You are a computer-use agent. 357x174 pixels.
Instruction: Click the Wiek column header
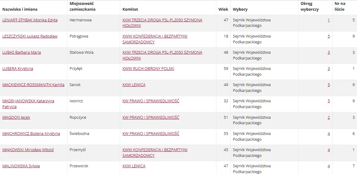click(223, 9)
